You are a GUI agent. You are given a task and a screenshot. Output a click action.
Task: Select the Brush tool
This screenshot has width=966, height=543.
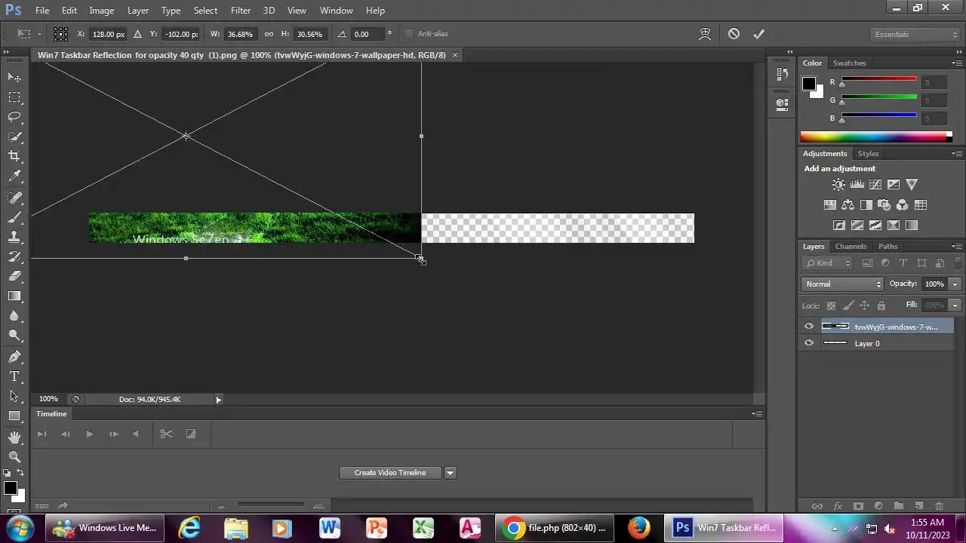click(14, 217)
